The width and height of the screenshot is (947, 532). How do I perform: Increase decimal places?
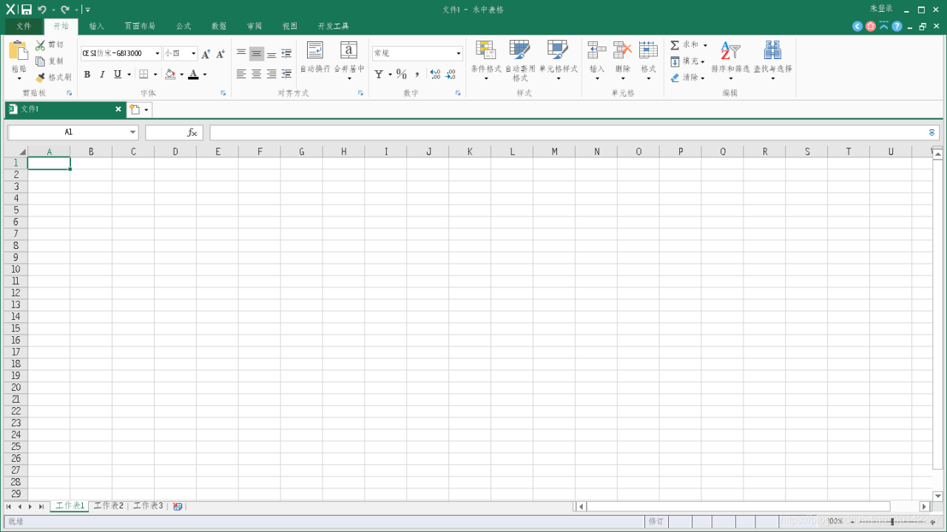[x=435, y=74]
